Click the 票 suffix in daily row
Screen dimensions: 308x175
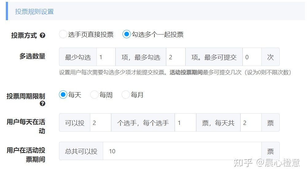[x=271, y=123]
